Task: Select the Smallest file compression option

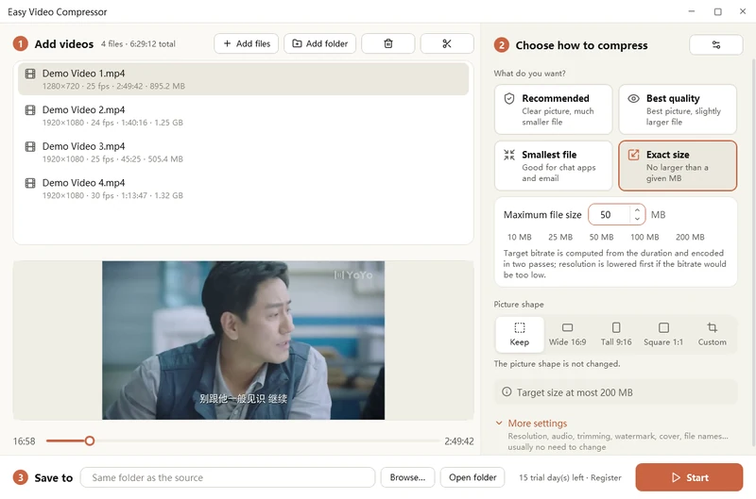Action: click(553, 165)
